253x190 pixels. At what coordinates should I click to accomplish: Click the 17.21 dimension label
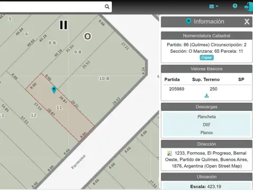125,46
